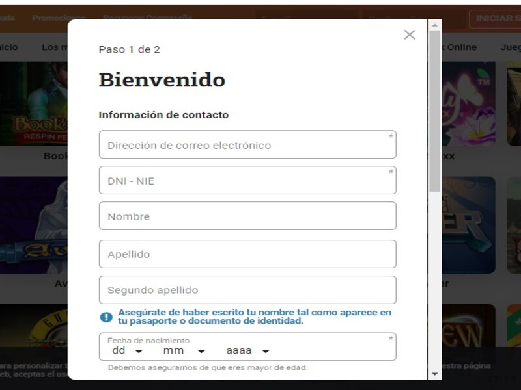Click the asterisk beside Fecha de nacimiento
Image resolution: width=521 pixels, height=390 pixels.
[391, 339]
